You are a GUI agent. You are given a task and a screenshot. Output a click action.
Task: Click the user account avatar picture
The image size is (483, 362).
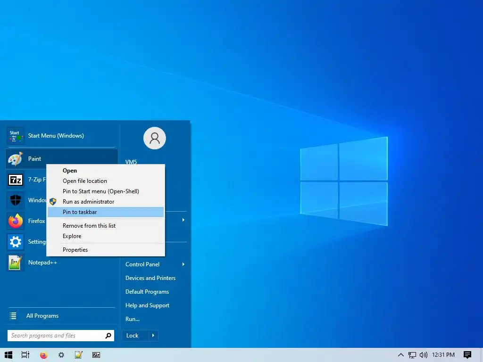(155, 138)
